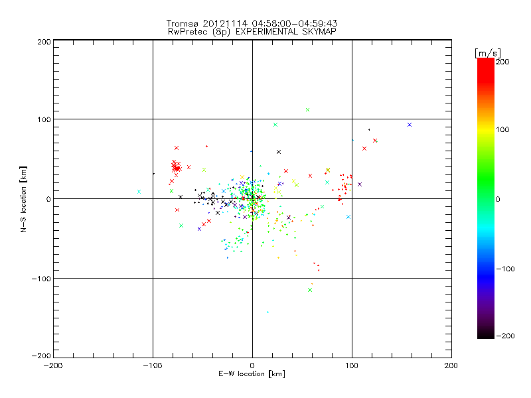Click the colorbar label '-100'
The image size is (531, 398).
click(505, 269)
